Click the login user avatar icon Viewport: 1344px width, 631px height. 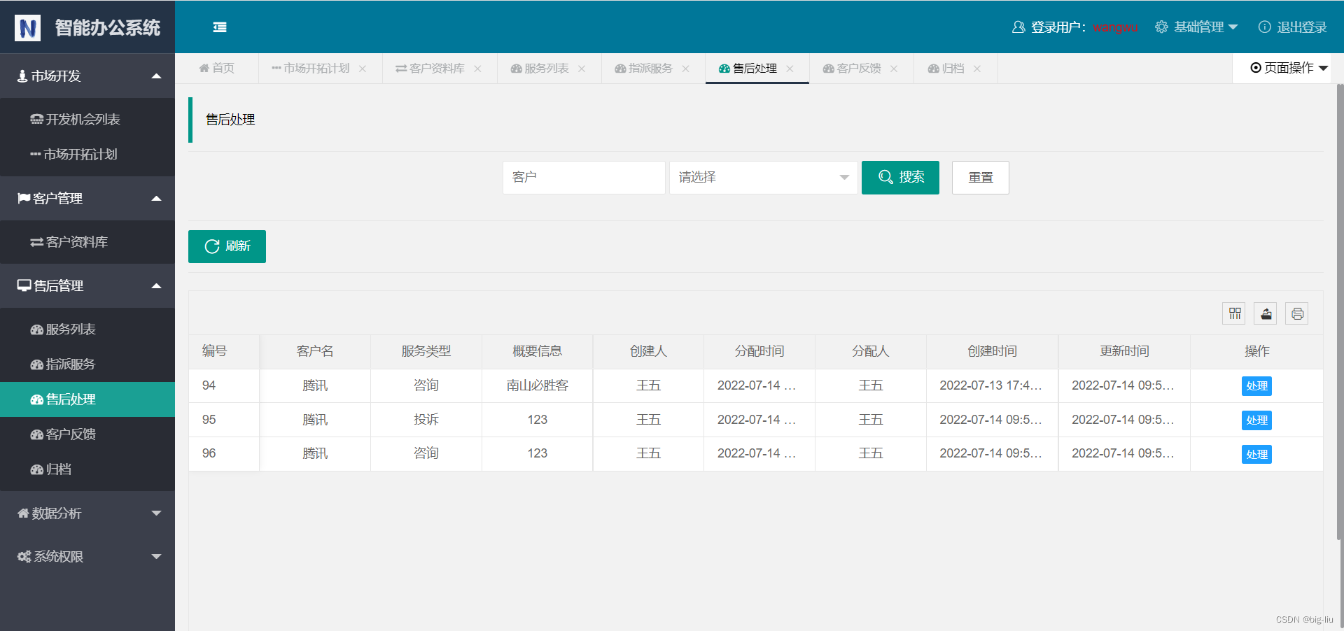coord(1018,27)
